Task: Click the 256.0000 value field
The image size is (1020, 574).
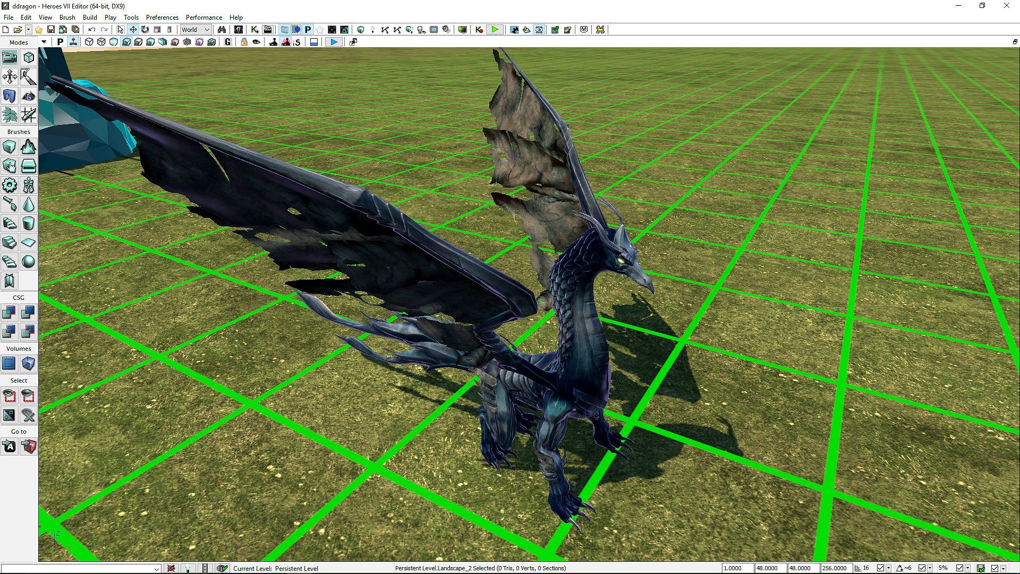Action: [836, 568]
